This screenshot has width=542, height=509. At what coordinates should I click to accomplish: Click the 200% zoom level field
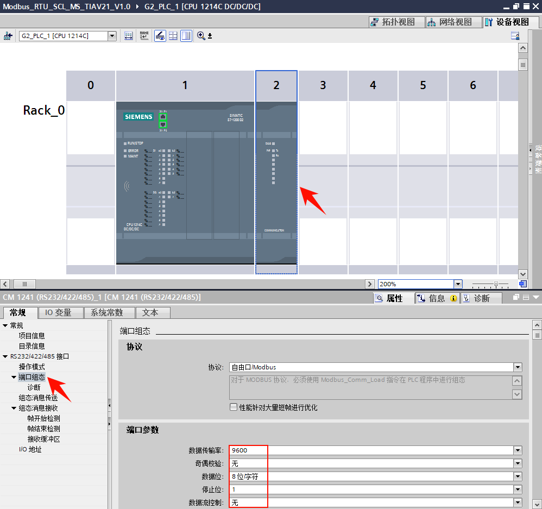pyautogui.click(x=415, y=284)
